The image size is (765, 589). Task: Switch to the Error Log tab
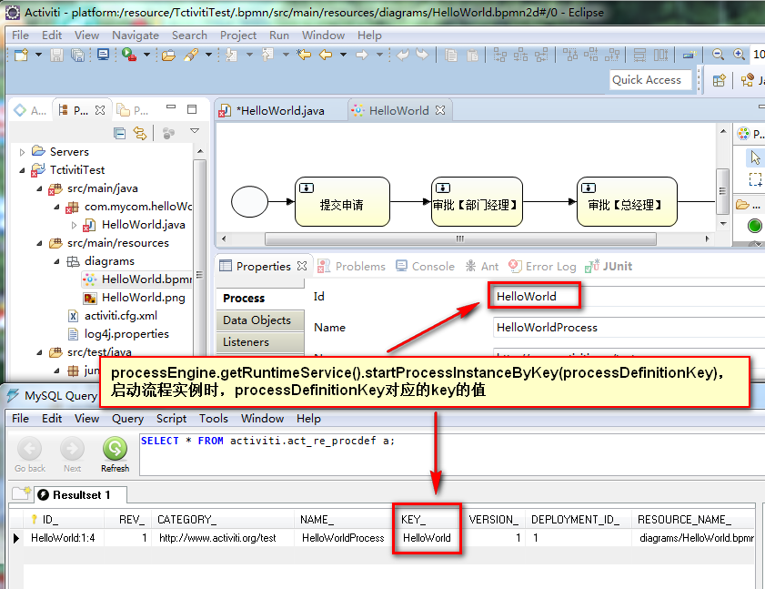coord(542,266)
